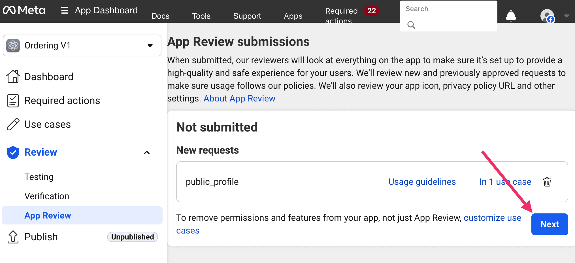Image resolution: width=575 pixels, height=263 pixels.
Task: Open Required actions in top bar
Action: pos(341,16)
